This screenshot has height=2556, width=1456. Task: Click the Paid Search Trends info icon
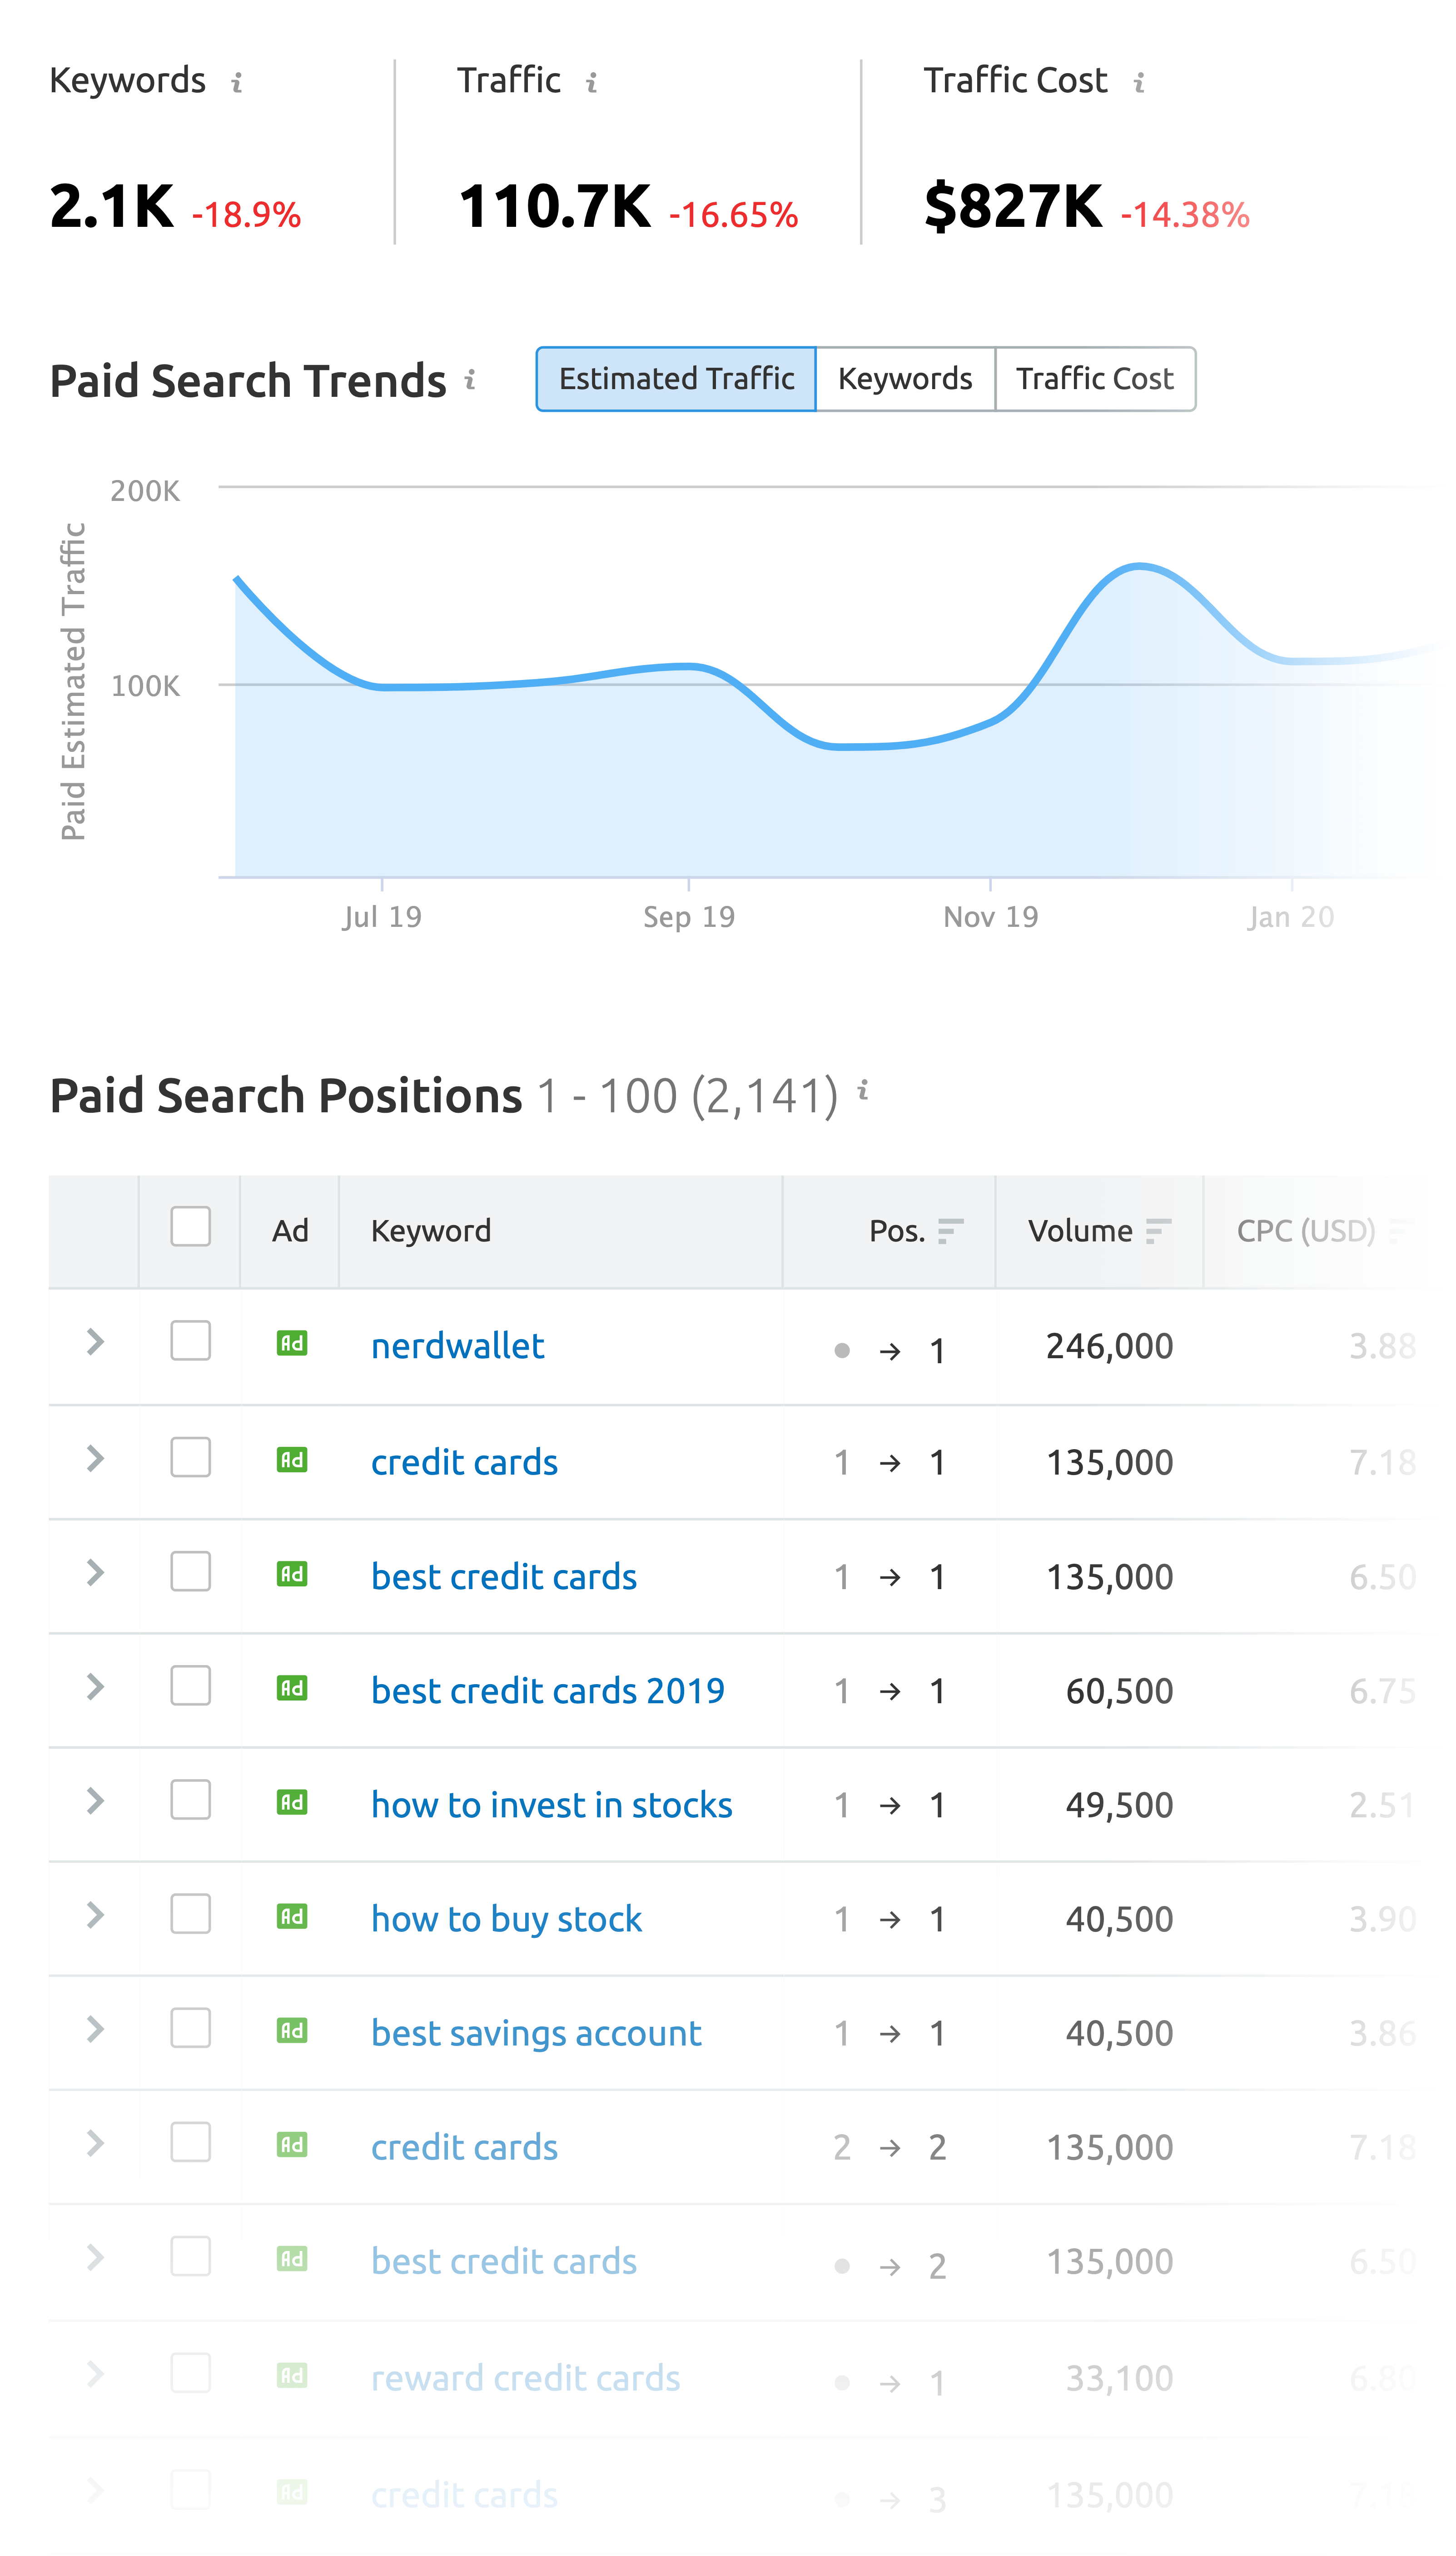coord(470,380)
